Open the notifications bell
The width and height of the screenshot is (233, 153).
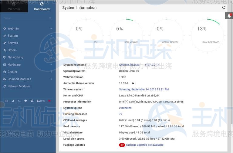pos(229,16)
